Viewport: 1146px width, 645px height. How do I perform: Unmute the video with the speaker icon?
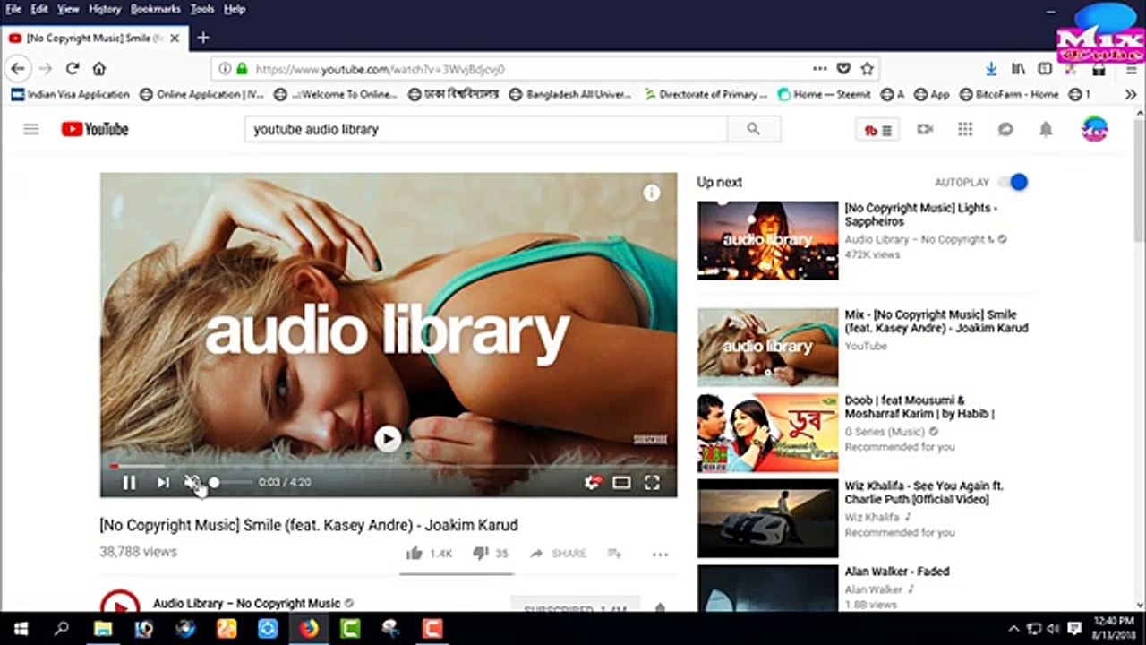click(x=192, y=483)
